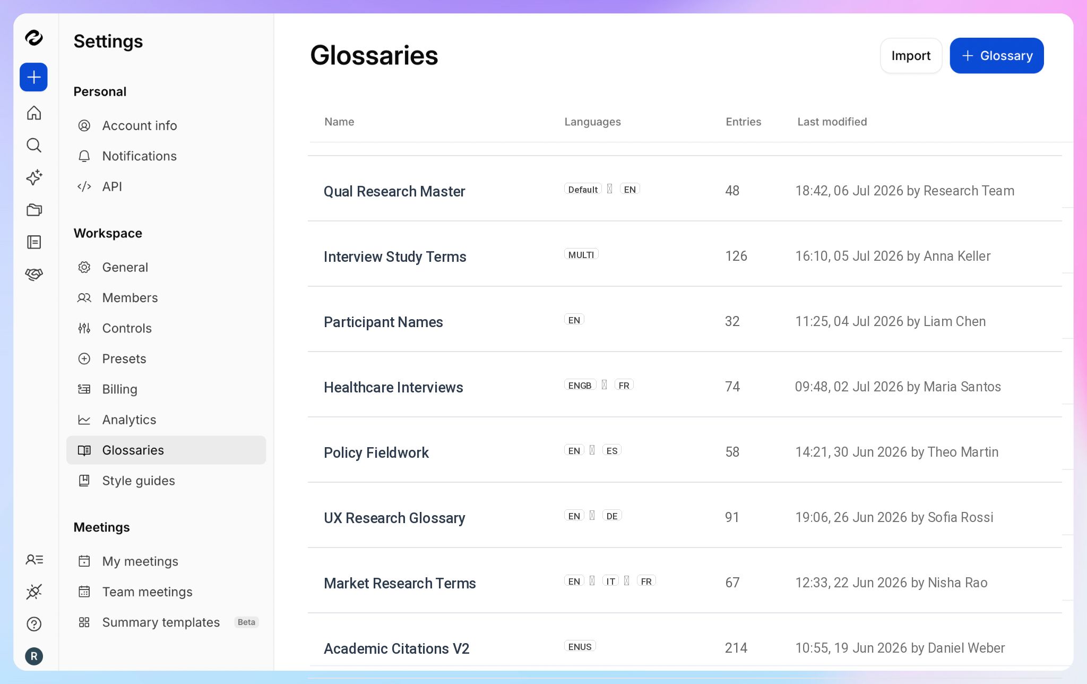1087x684 pixels.
Task: Click the Glossaries book icon
Action: point(84,450)
